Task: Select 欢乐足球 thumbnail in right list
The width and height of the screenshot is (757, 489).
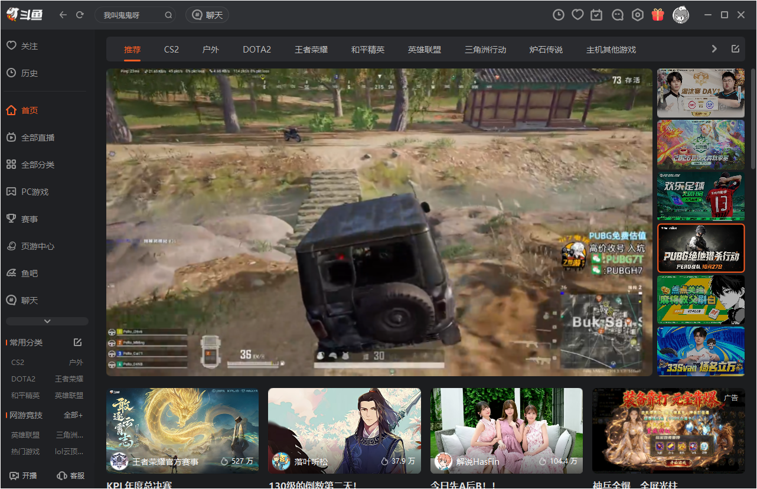Action: tap(701, 197)
